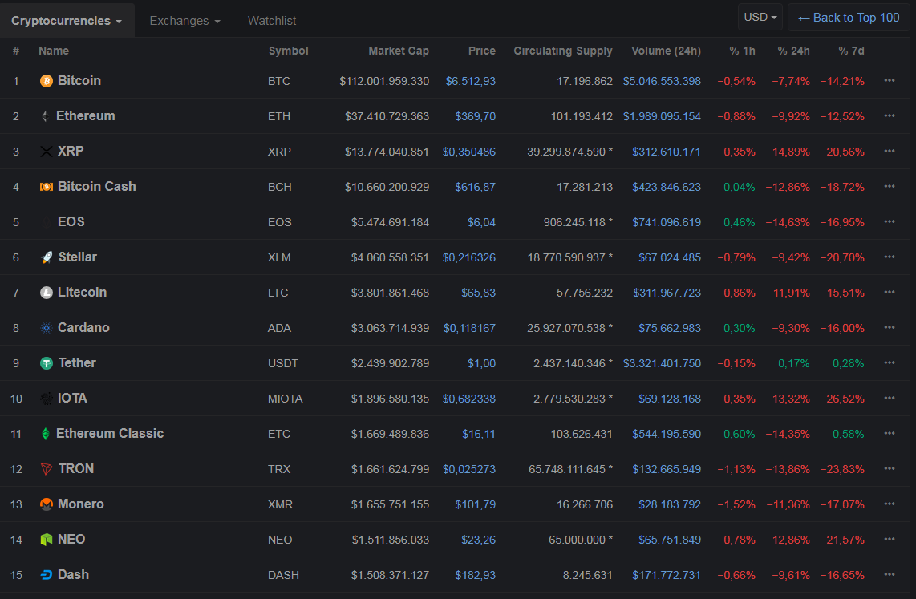Click the Bitcoin Cash logo icon
Image resolution: width=916 pixels, height=599 pixels.
coord(47,187)
